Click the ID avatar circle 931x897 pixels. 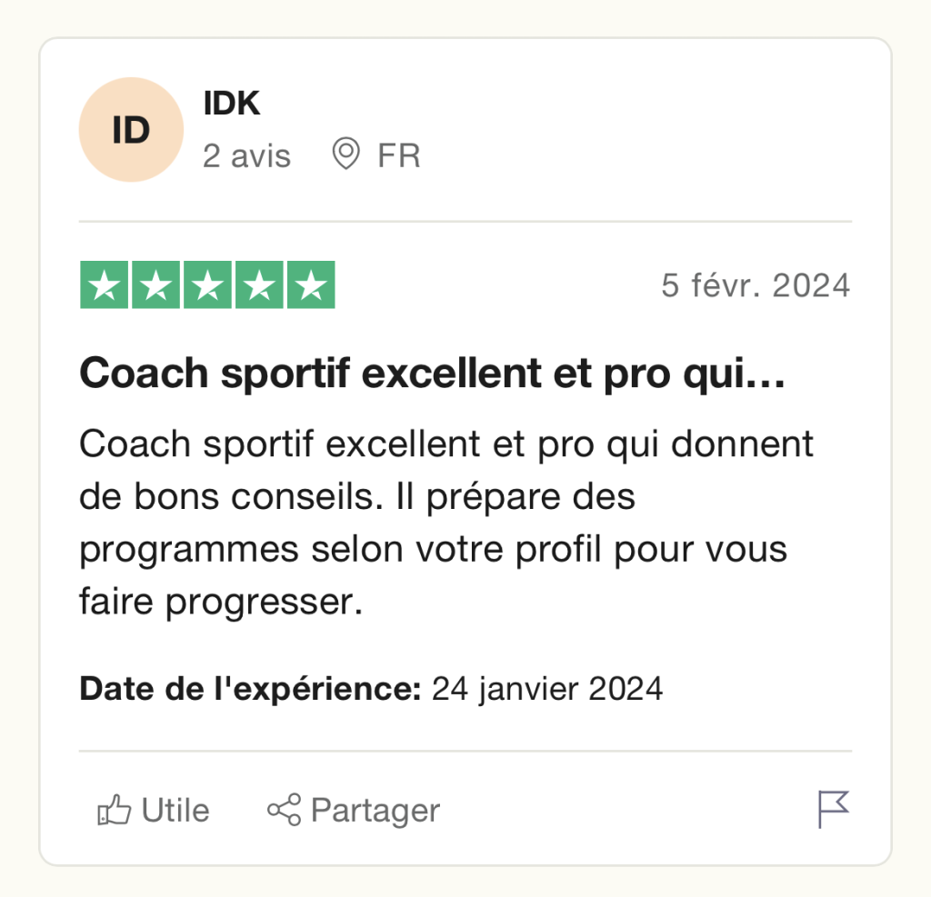[131, 129]
